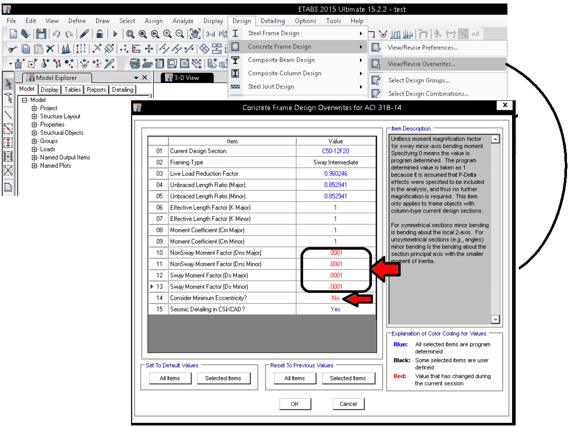
Task: Click the 3-d view toolbar button
Action: click(211, 34)
